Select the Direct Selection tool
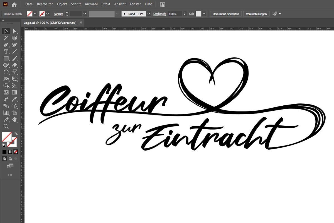 [15, 31]
